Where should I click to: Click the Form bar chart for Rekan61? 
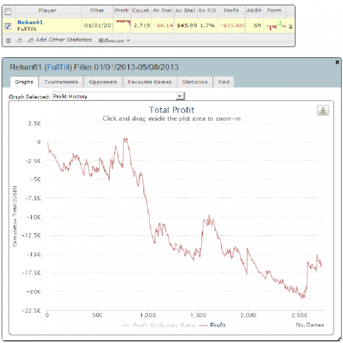click(x=276, y=25)
